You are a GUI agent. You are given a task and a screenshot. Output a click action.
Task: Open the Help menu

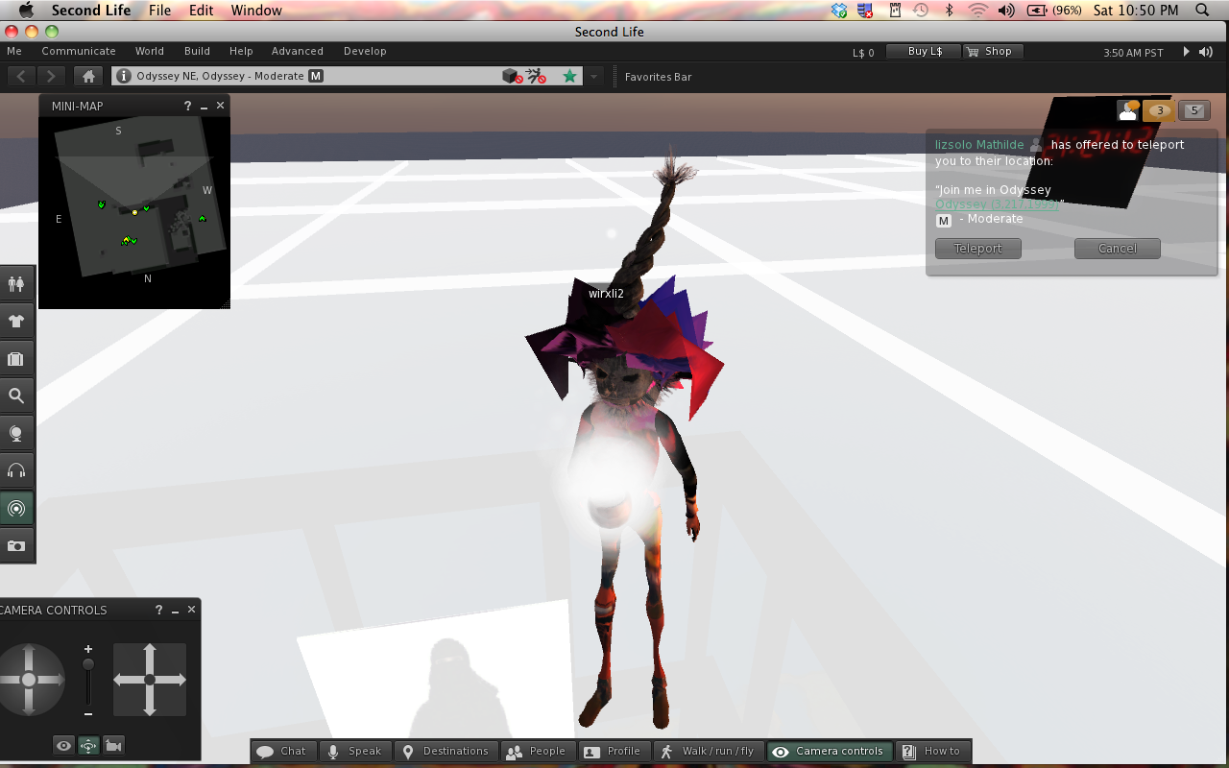tap(241, 51)
